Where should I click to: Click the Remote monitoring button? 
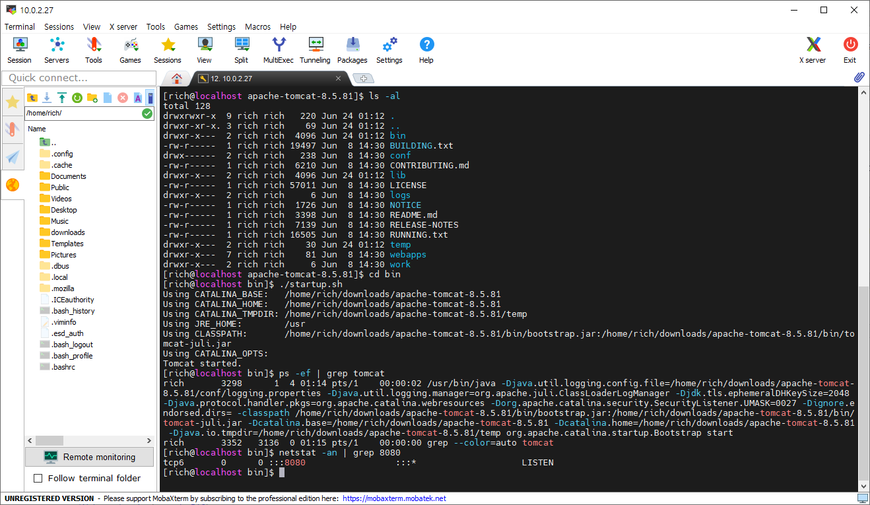tap(89, 457)
